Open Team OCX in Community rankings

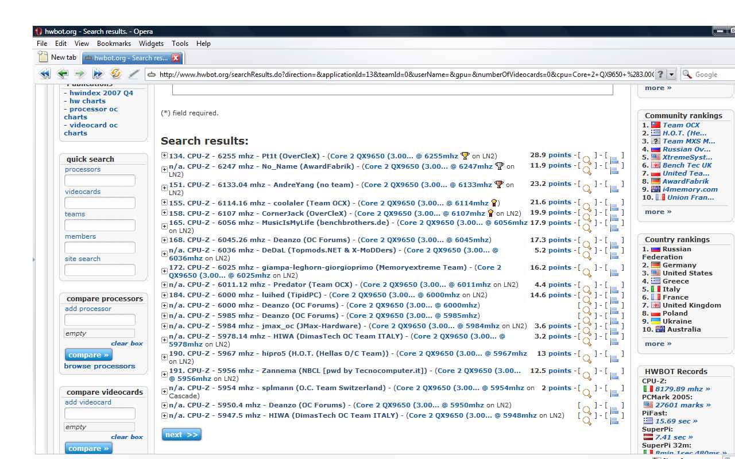click(x=681, y=125)
